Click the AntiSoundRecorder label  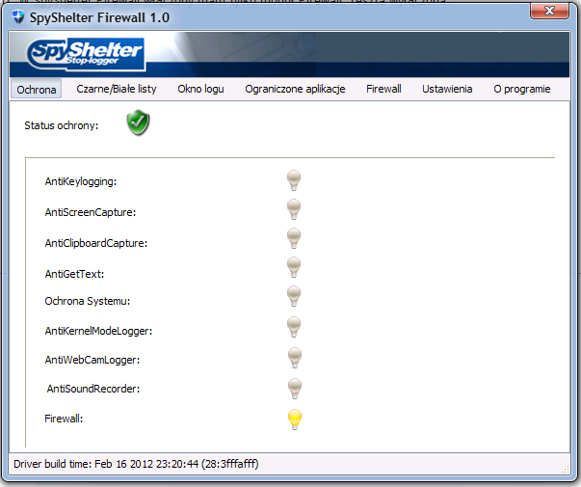[x=93, y=389]
